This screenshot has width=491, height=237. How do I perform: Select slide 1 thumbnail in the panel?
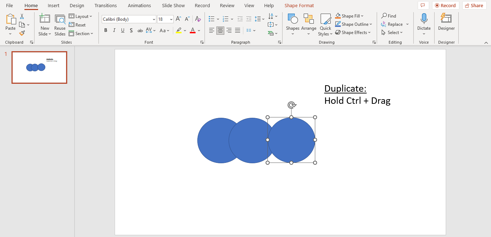click(x=39, y=67)
